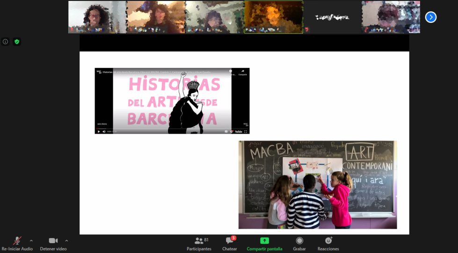The height and width of the screenshot is (253, 458).
Task: Select second participant video thumbnail
Action: (x=156, y=17)
